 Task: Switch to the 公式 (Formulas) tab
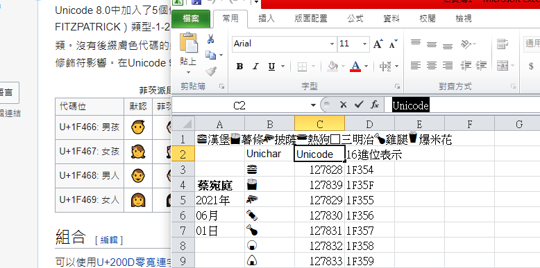point(355,19)
